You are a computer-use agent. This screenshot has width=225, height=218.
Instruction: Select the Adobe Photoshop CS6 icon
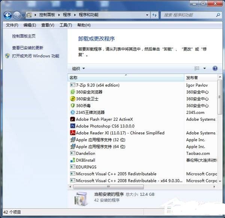coord(73,126)
